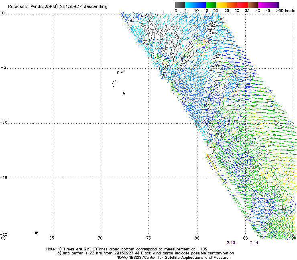Click the 'Data buffer is 22 hrs' note line
The image size is (297, 260).
(145, 253)
